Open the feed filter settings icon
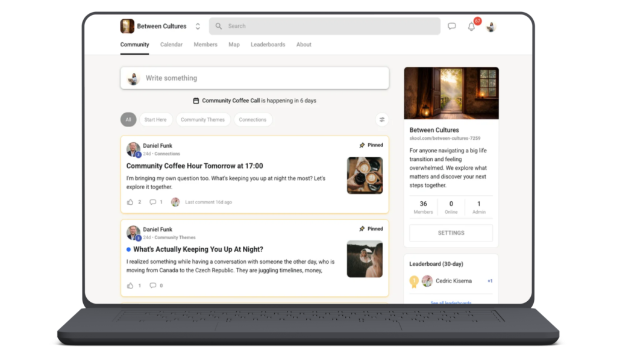The height and width of the screenshot is (347, 617). pos(381,120)
